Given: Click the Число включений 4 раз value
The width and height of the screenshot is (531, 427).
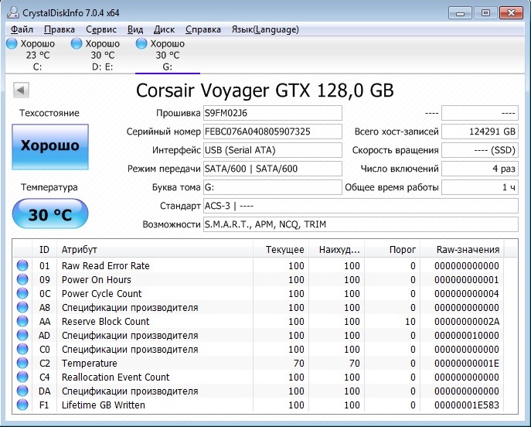Looking at the screenshot, I should click(480, 169).
